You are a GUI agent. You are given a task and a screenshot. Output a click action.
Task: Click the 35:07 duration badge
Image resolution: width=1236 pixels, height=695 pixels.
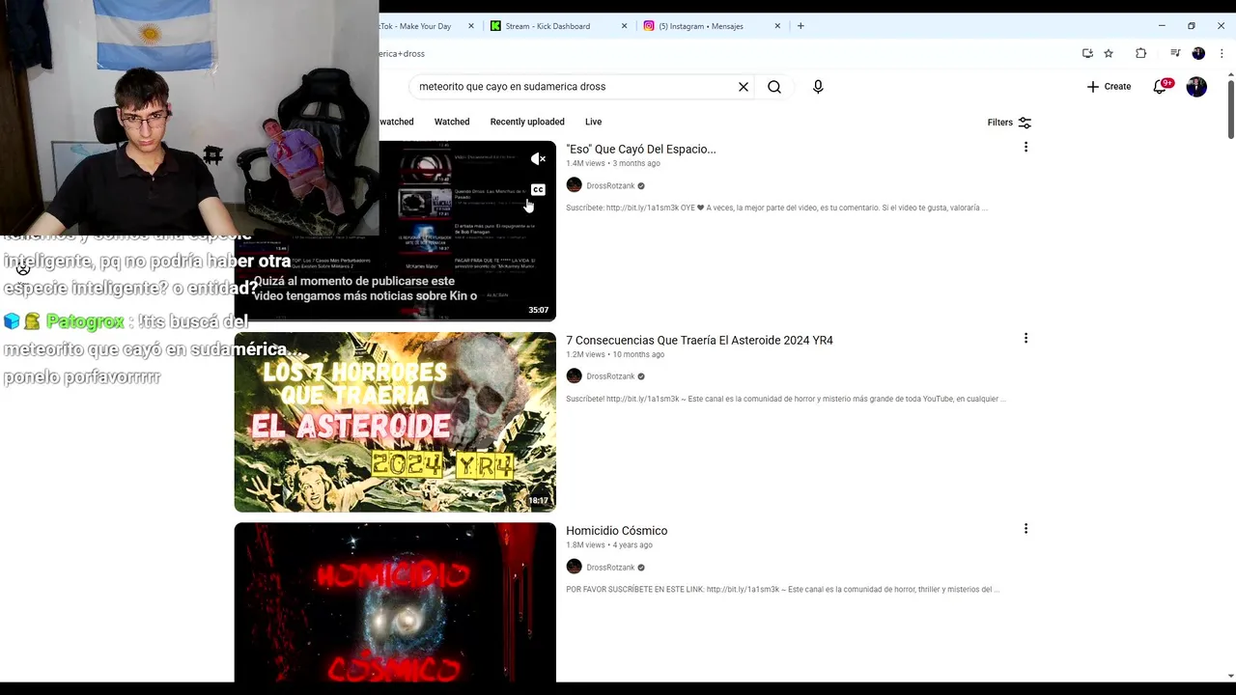click(x=538, y=310)
